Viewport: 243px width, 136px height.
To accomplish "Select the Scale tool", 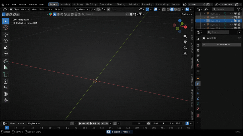I will click(x=6, y=47).
